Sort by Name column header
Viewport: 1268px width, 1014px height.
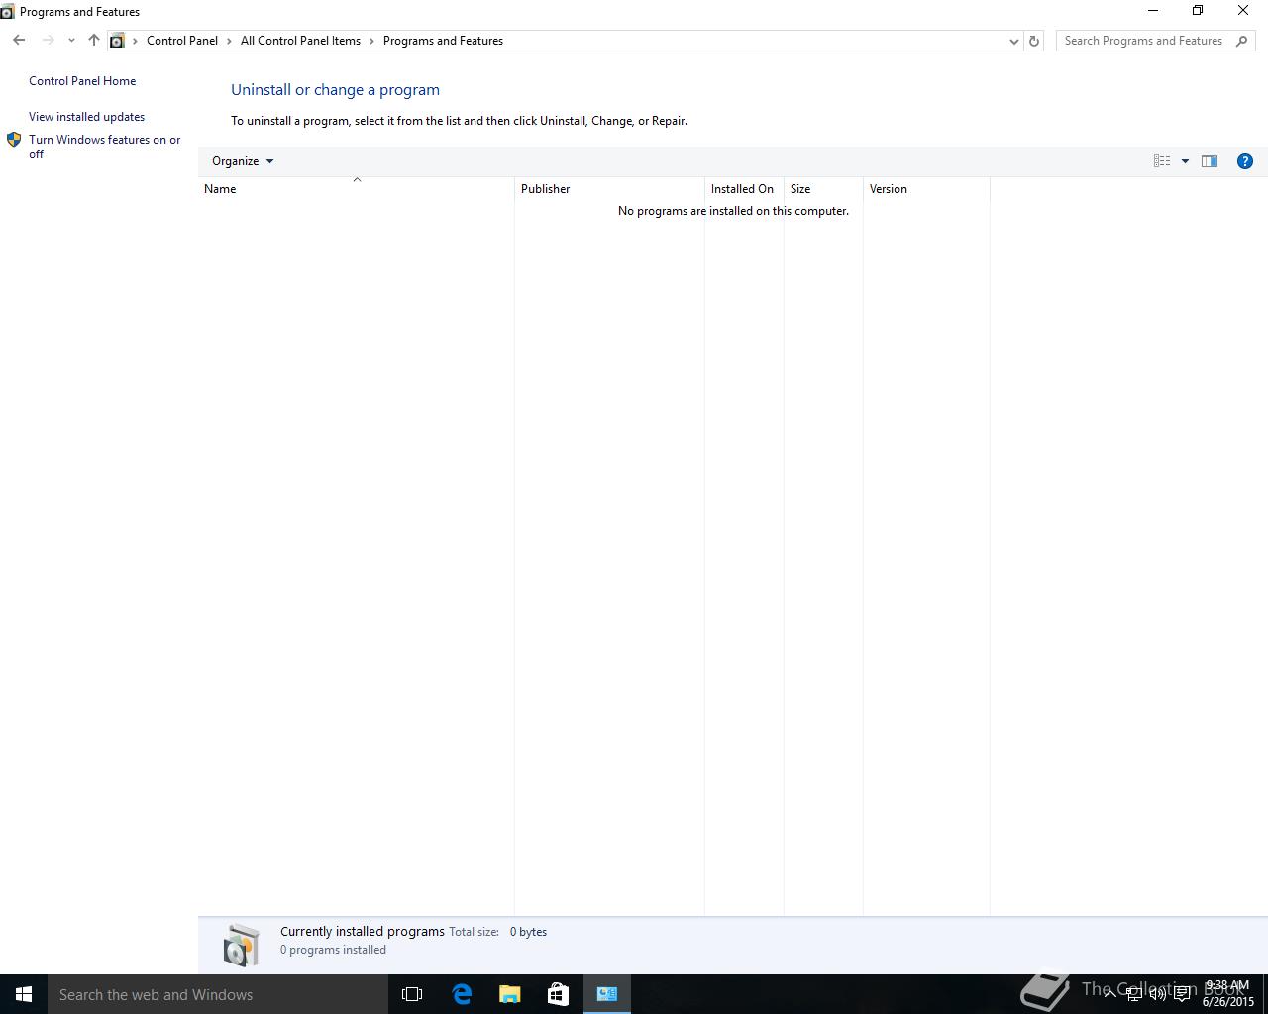pos(357,189)
